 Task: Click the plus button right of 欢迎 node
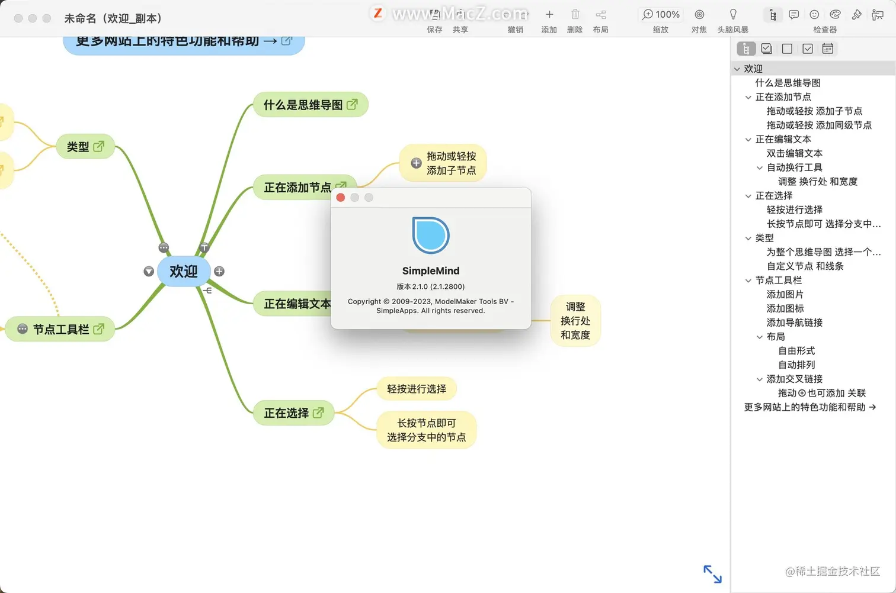point(219,271)
